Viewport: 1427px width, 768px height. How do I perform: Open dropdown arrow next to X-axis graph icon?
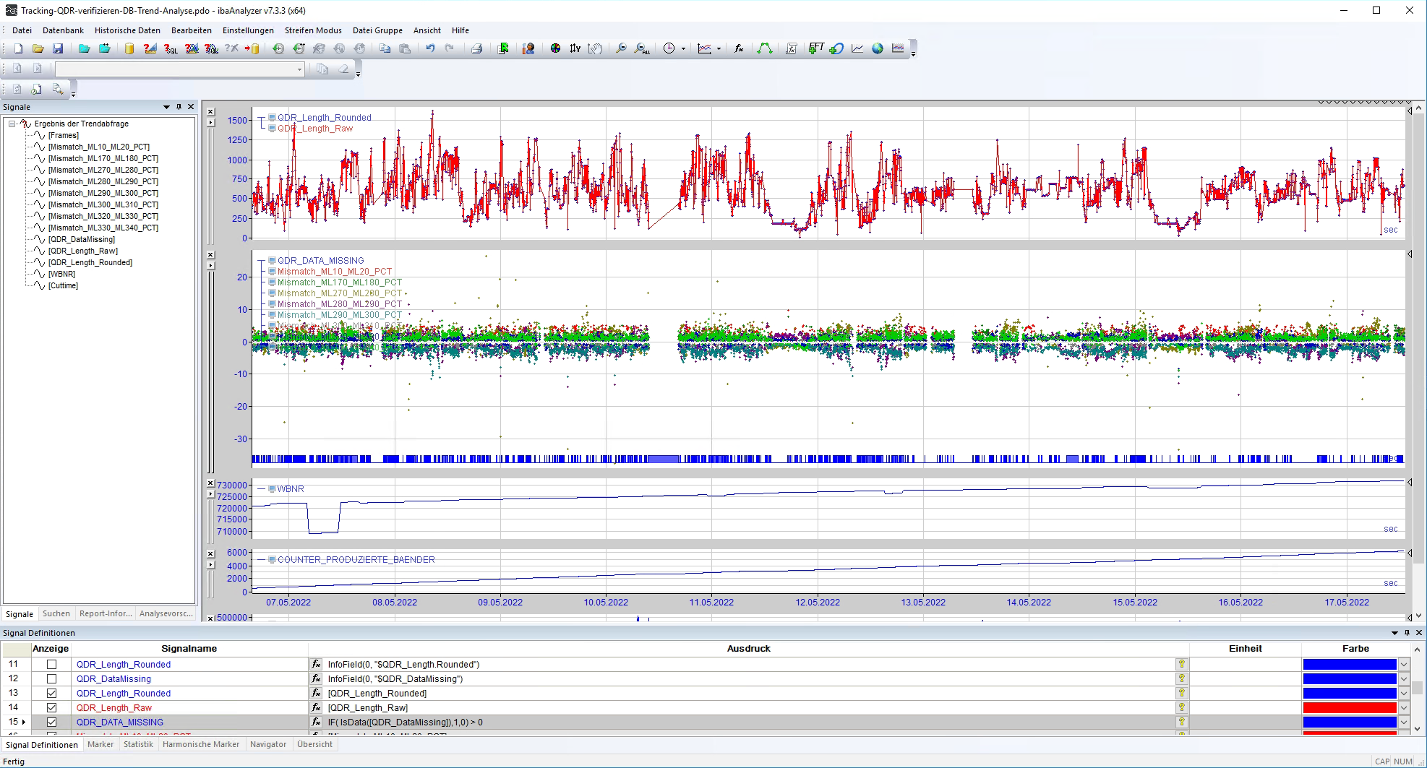(x=719, y=49)
